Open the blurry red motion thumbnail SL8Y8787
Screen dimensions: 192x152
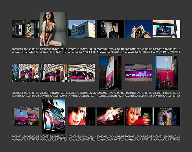click(110, 117)
